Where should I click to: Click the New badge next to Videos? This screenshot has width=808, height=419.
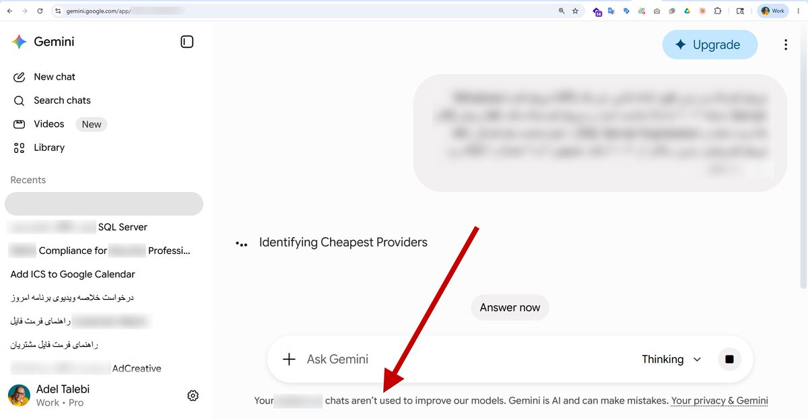tap(92, 125)
